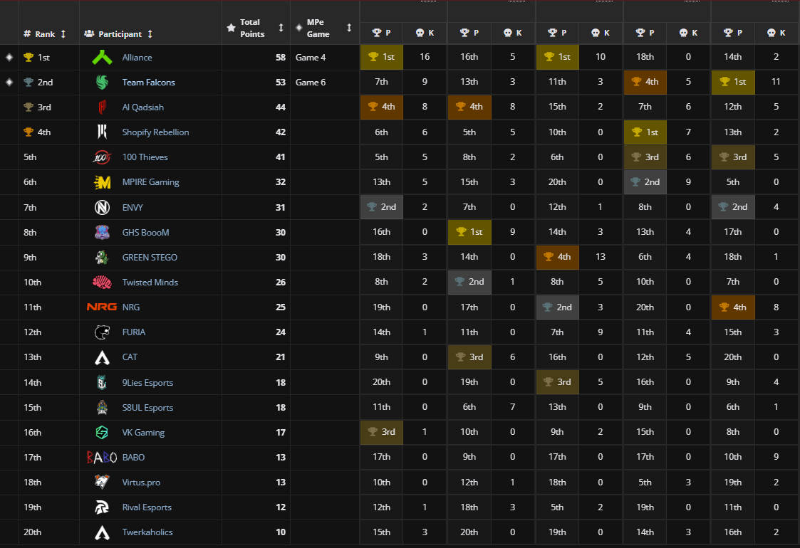Screen dimensions: 800x548
Task: Click the orange trophy beside 4th rank
Action: [x=28, y=132]
